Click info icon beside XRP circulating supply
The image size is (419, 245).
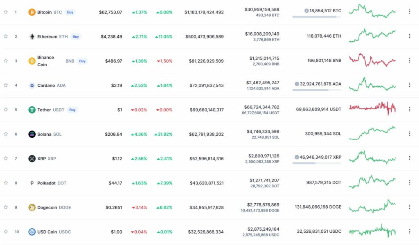pos(297,157)
